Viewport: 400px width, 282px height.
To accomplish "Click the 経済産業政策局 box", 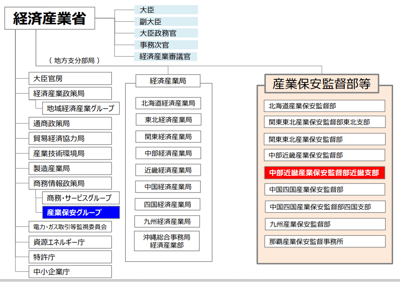I will click(70, 93).
